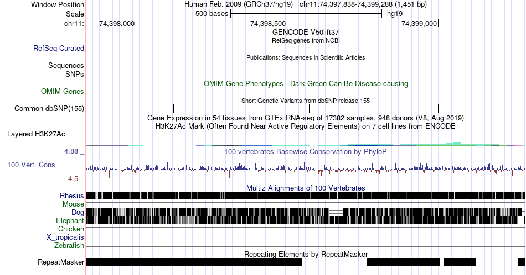The image size is (526, 275).
Task: Click the longest RepeatMasker block on the left
Action: (194, 262)
